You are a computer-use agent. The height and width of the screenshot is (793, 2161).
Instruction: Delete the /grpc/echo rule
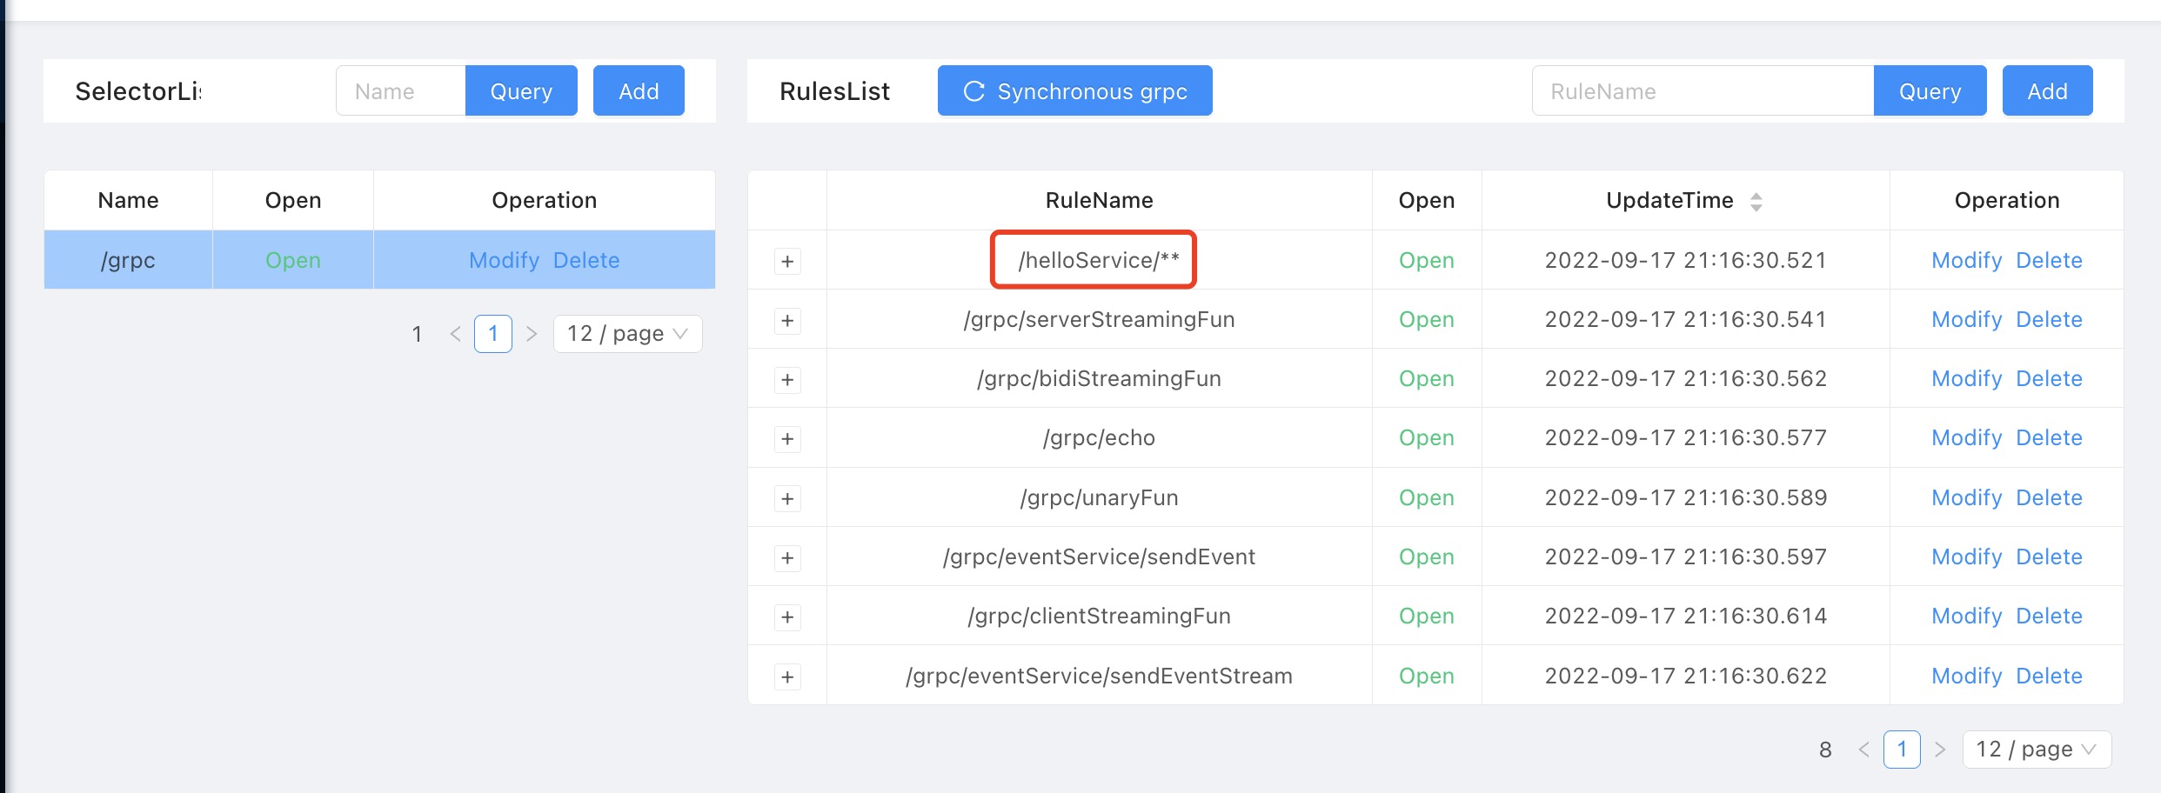click(x=2049, y=437)
